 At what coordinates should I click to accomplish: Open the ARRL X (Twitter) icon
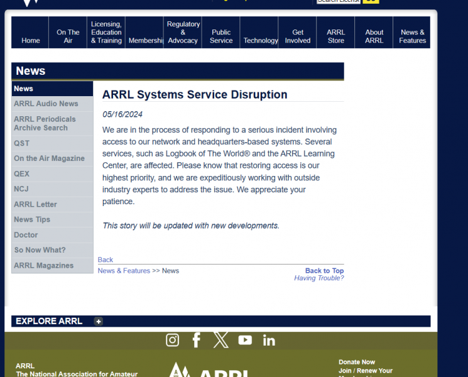coord(221,340)
